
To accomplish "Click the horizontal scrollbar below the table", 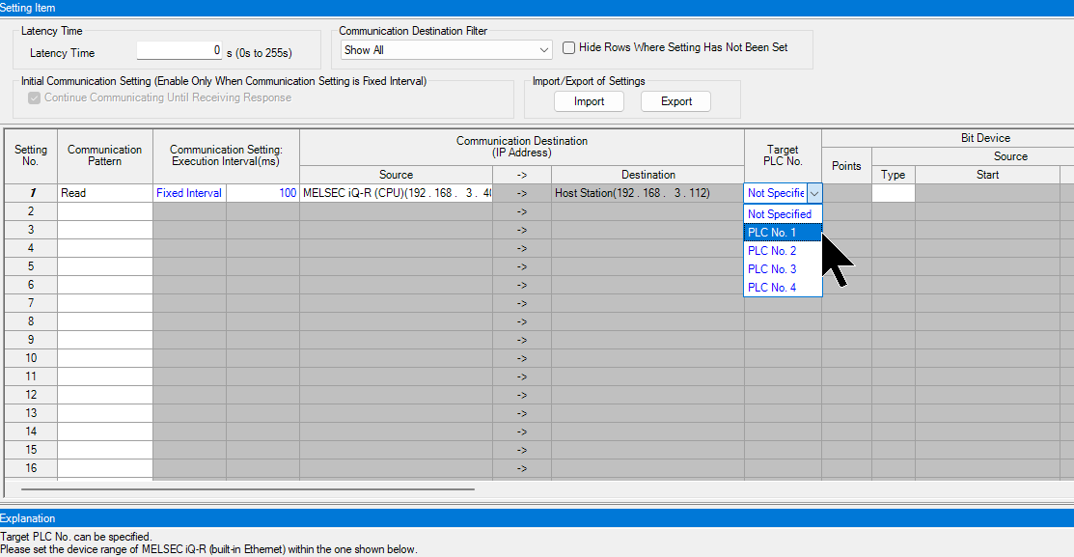I will (247, 489).
